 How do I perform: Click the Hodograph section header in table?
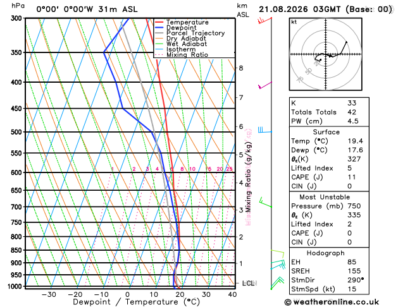[x=326, y=253]
